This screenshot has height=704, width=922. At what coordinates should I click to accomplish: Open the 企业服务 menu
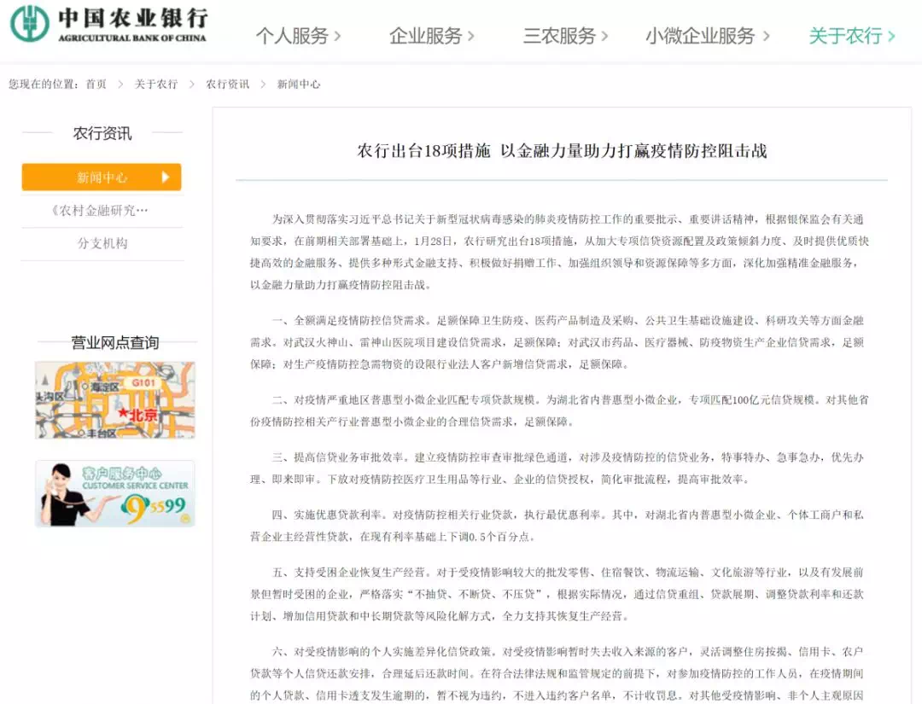[424, 36]
